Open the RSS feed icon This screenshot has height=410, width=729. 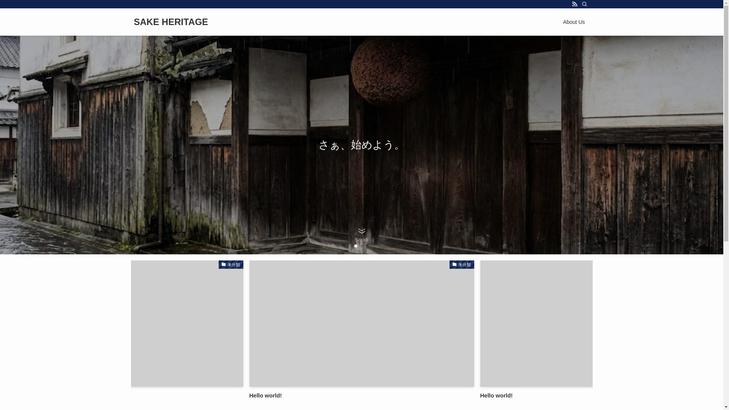coord(574,4)
